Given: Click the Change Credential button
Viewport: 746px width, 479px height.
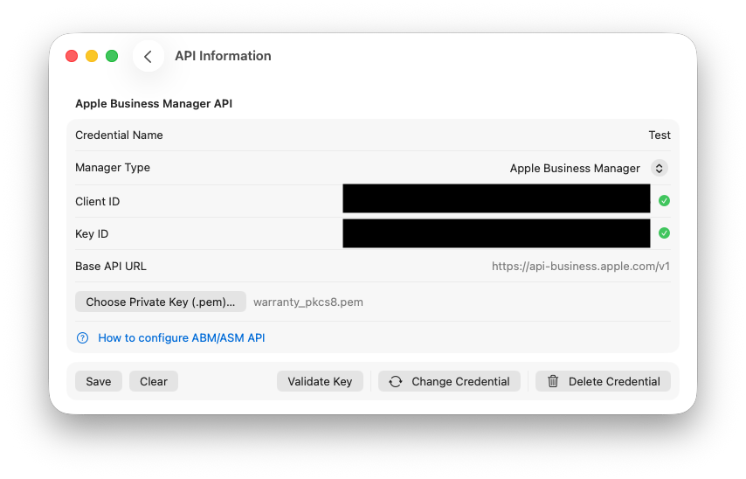Looking at the screenshot, I should coord(449,381).
